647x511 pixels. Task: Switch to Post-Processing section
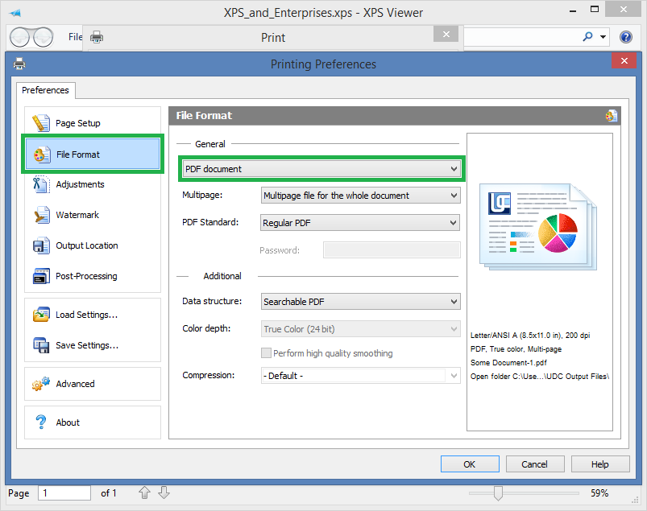tap(93, 276)
